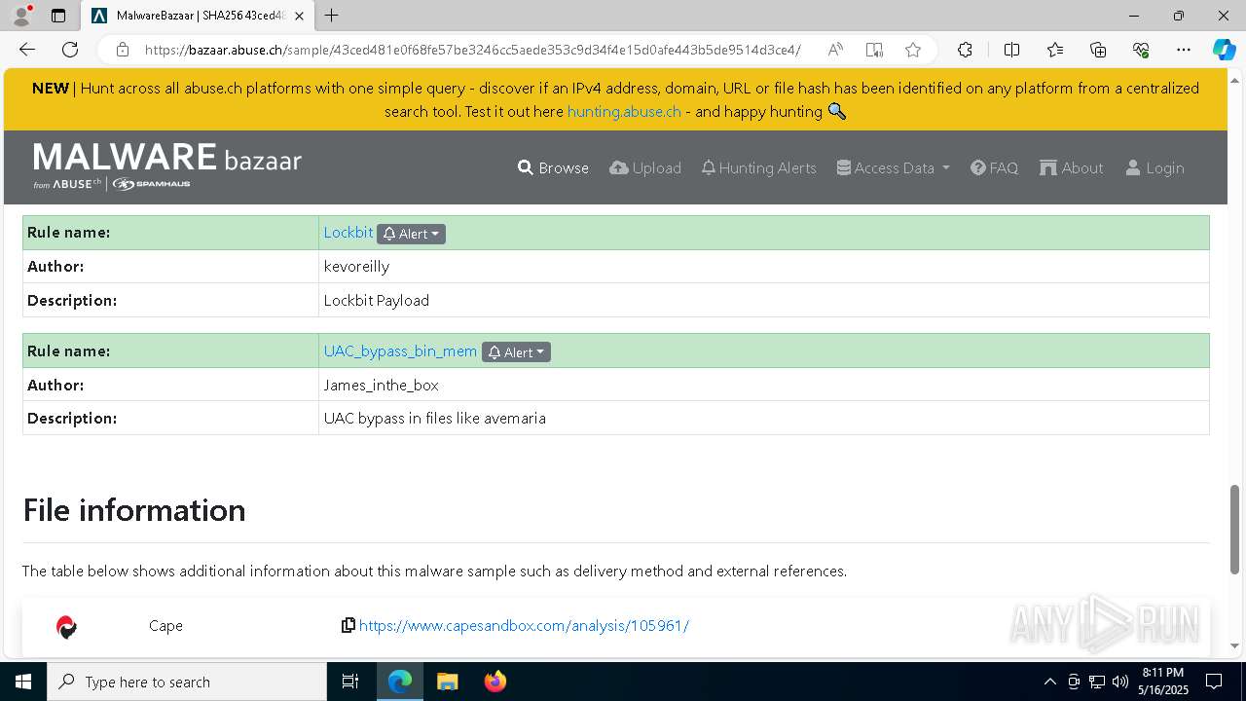Launch Firefox from the taskbar

(495, 682)
